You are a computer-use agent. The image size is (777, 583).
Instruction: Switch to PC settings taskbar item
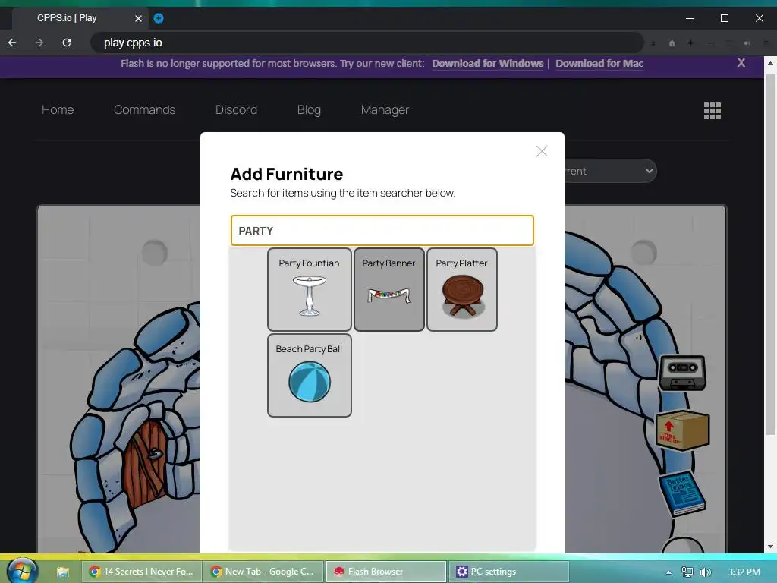(x=508, y=572)
